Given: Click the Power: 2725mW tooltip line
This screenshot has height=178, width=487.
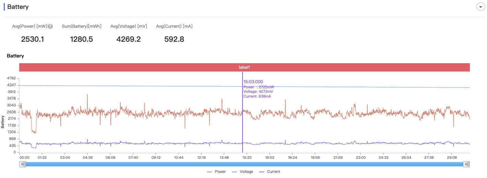Looking at the screenshot, I should pyautogui.click(x=259, y=87).
